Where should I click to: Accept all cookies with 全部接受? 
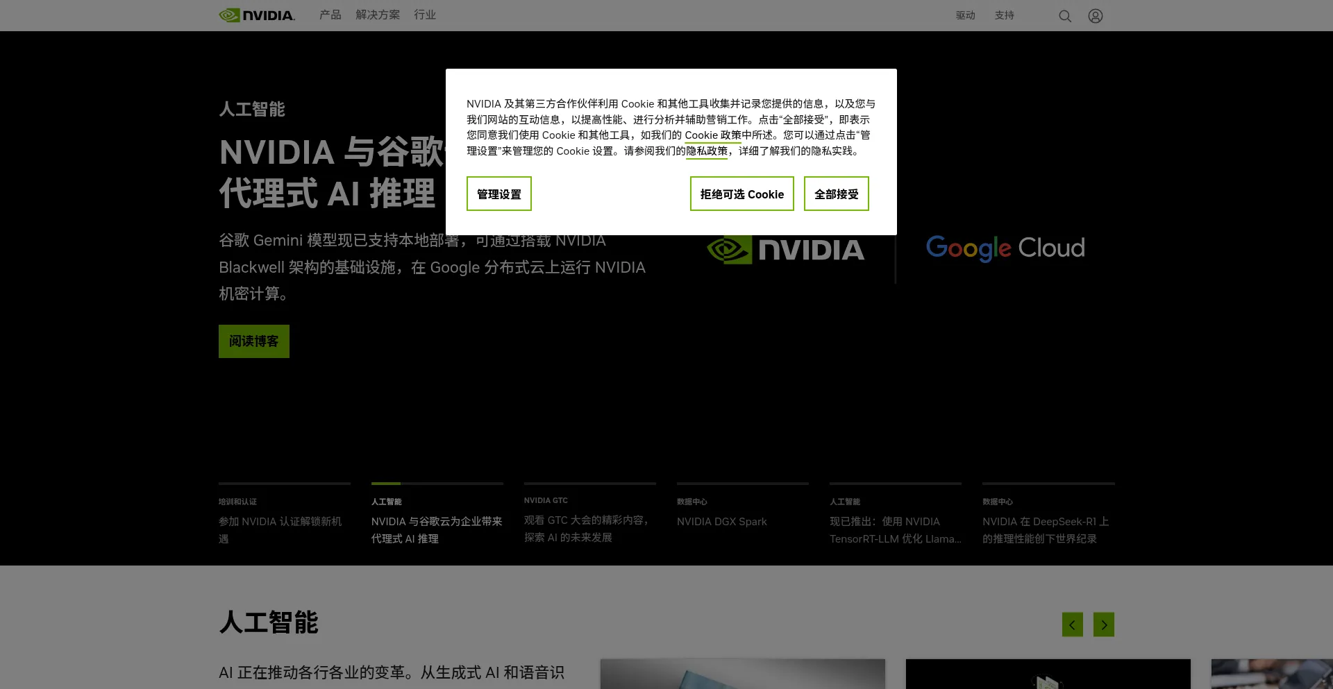[x=836, y=194]
